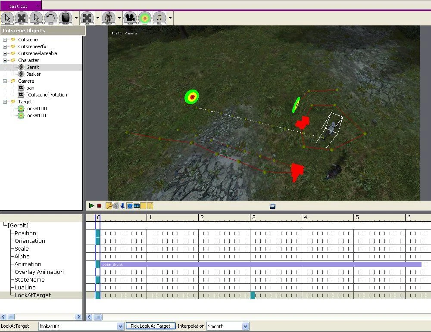Click the humanoid character figure toolbar icon
This screenshot has width=431, height=332.
coord(109,18)
